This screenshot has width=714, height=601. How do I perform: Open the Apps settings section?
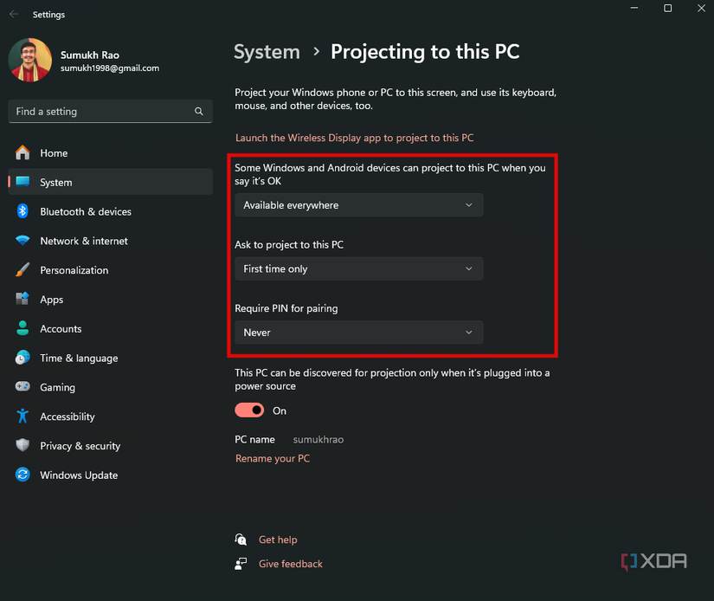coord(52,300)
